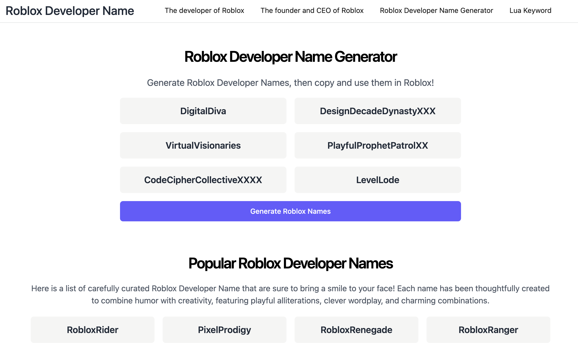Open Roblox Developer Name Generator nav item
The height and width of the screenshot is (350, 578).
(436, 11)
